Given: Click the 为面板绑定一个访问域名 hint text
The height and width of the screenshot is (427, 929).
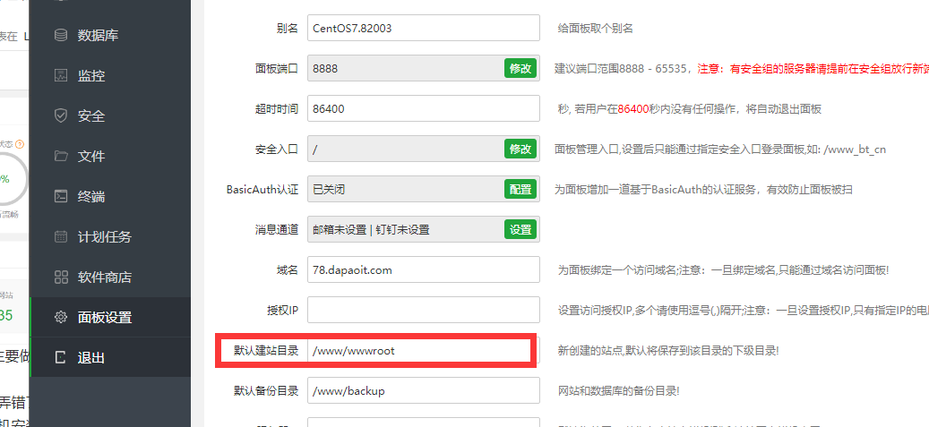Looking at the screenshot, I should (724, 270).
